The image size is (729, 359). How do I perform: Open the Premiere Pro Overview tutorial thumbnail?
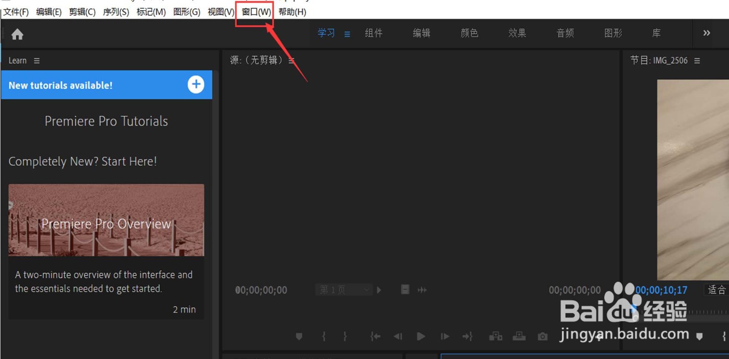coord(106,220)
